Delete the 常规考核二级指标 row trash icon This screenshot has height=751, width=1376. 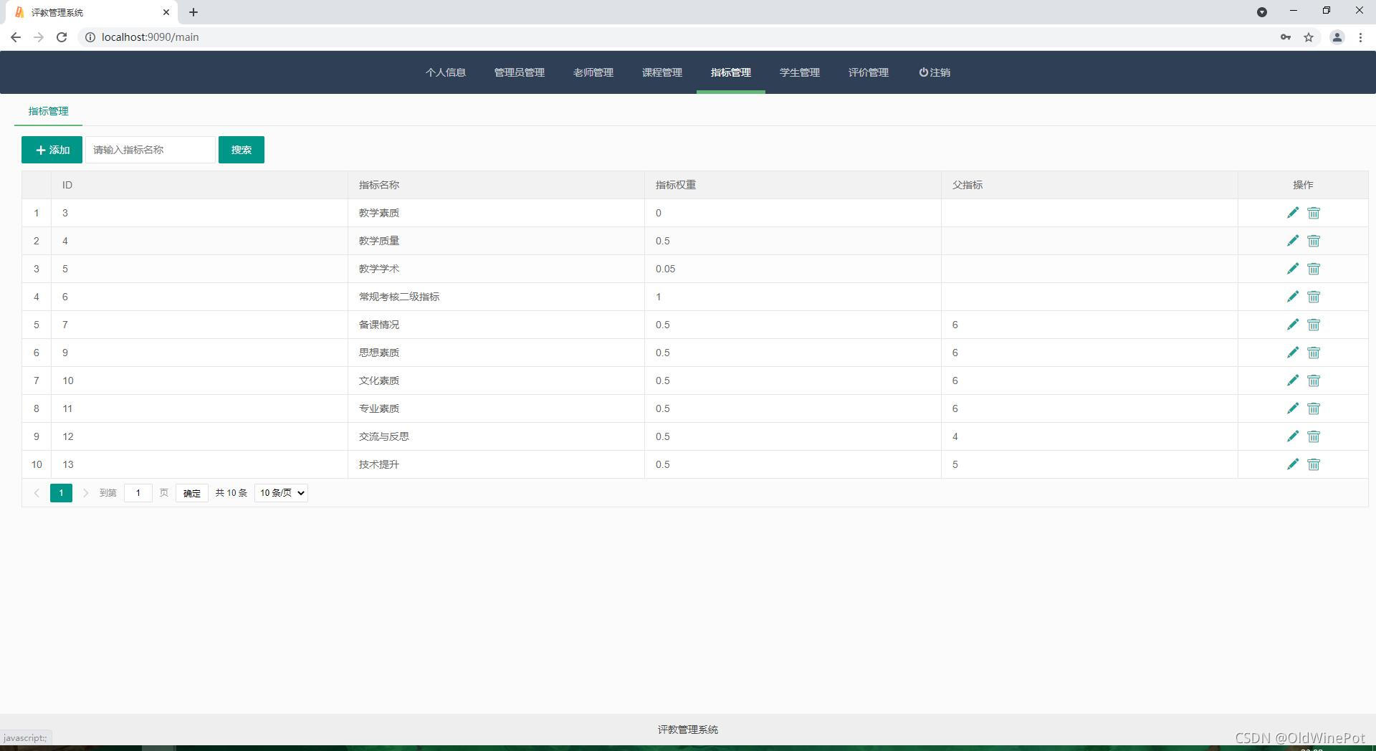1314,297
